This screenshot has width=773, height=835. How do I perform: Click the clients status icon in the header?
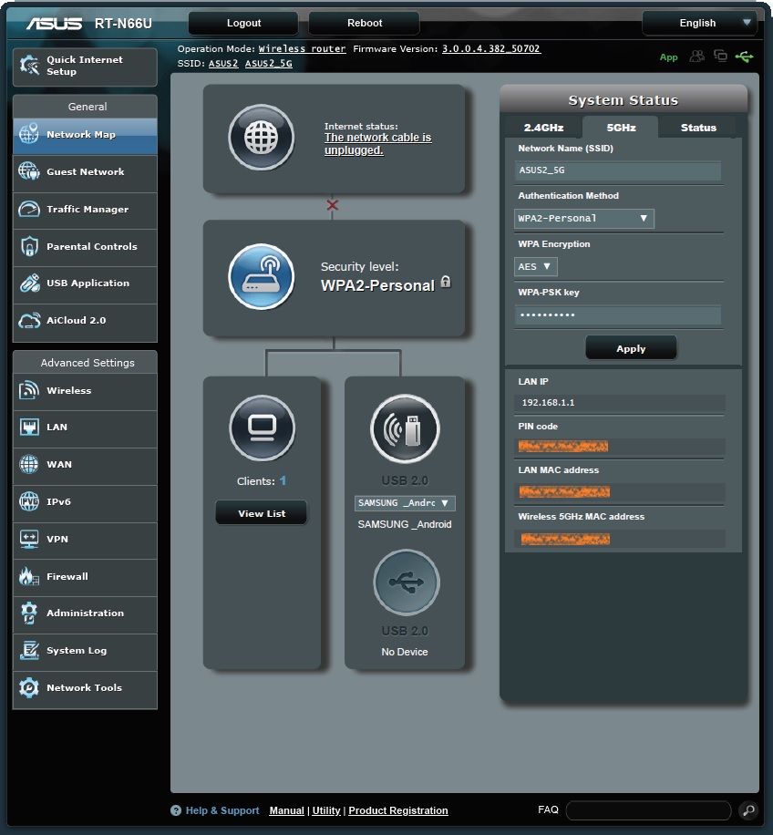coord(720,57)
